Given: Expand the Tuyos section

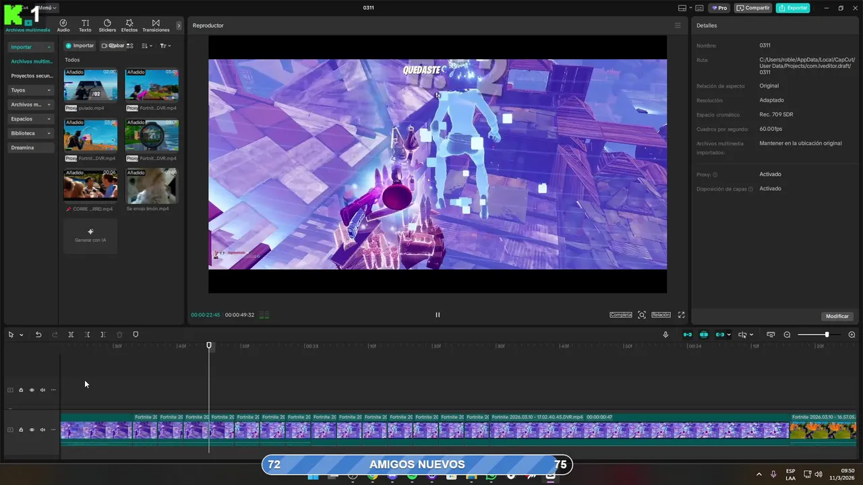Looking at the screenshot, I should (31, 90).
